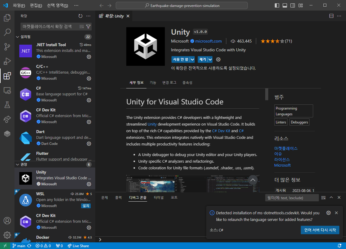Open the Manage gear in activity bar
346x249 pixels.
pos(7,235)
